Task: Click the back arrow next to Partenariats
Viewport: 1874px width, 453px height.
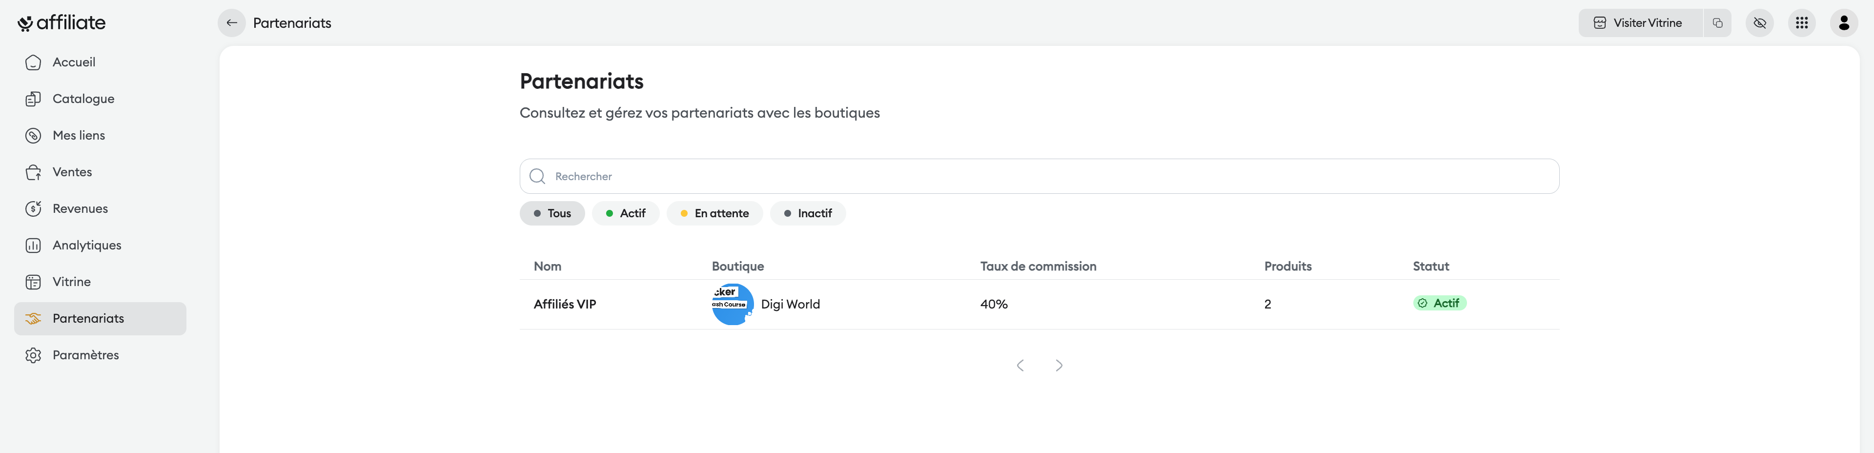Action: pos(231,23)
